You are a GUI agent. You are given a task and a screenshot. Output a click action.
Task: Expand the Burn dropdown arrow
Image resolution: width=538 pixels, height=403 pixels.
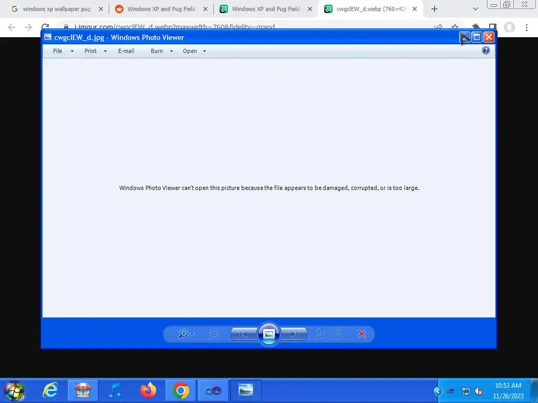click(x=172, y=51)
